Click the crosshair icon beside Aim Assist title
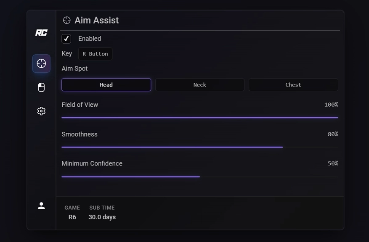369x242 pixels. click(66, 20)
